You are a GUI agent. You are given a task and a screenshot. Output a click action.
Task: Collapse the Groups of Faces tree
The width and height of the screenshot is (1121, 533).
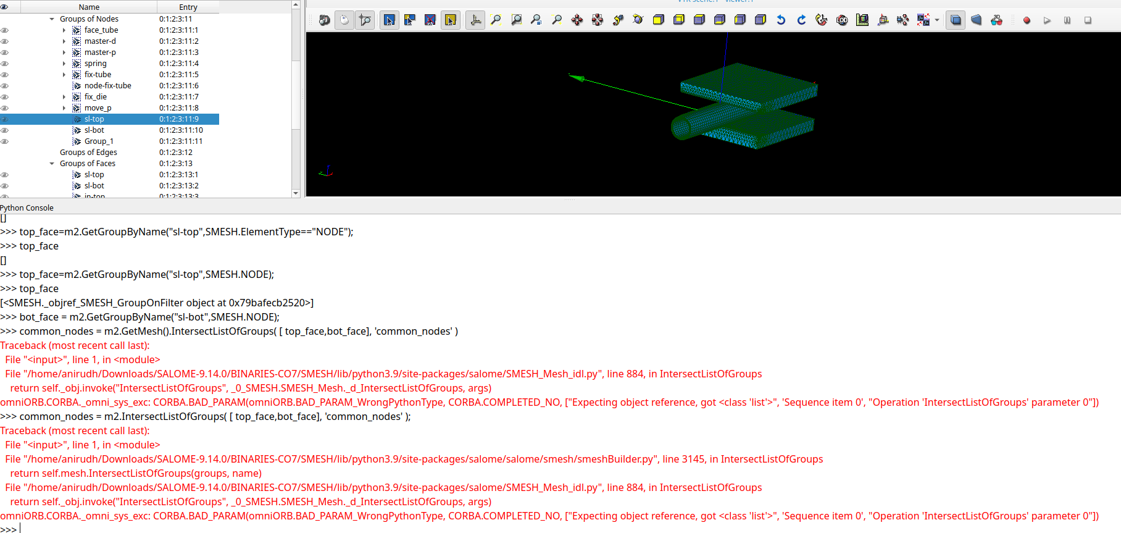(52, 164)
